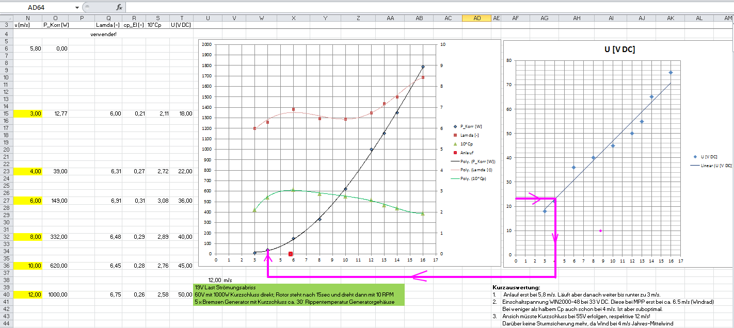Select the Anlauf legend entry

click(467, 153)
